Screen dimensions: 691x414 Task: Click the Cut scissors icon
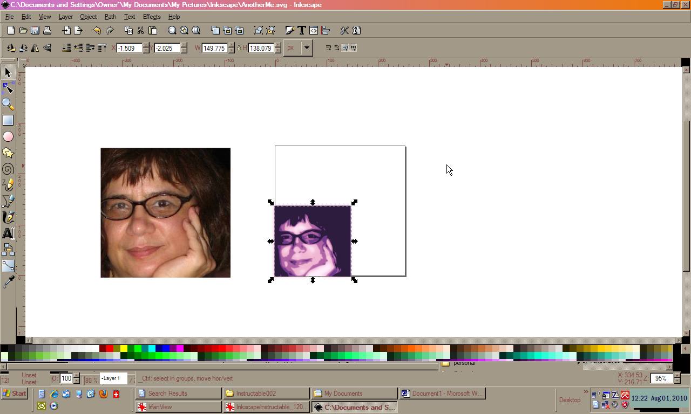(x=140, y=30)
